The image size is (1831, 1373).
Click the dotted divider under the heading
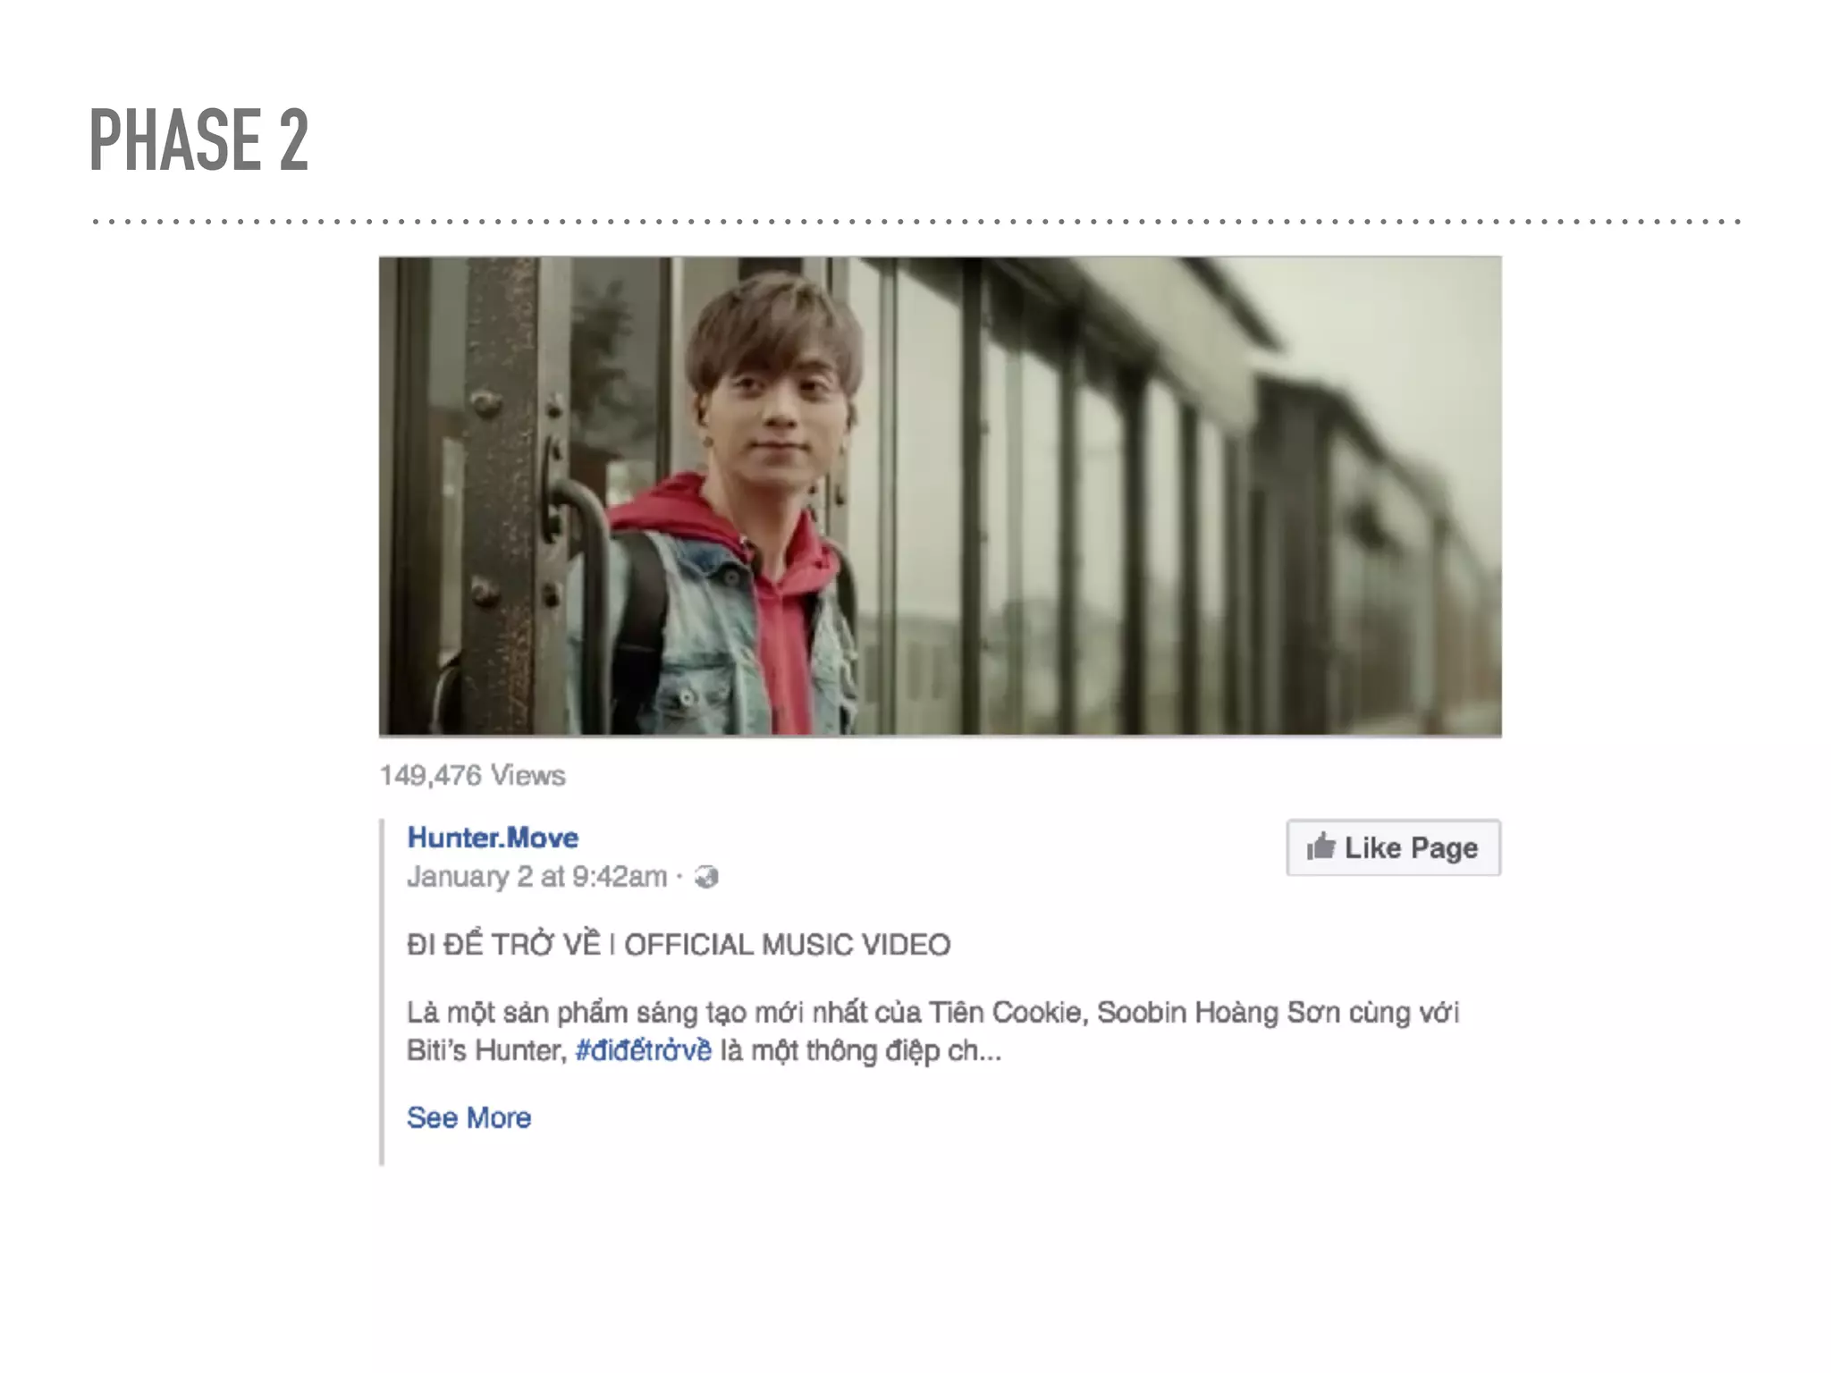(x=916, y=221)
